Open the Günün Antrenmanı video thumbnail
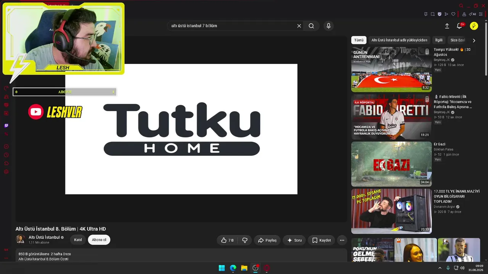Image resolution: width=488 pixels, height=274 pixels. [392, 69]
